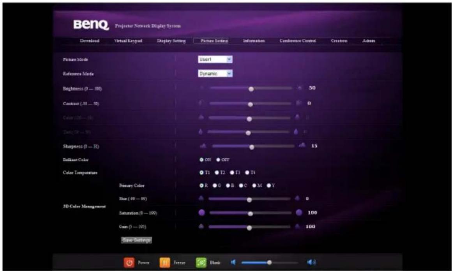Click the Brightness value 50
This screenshot has height=271, width=452.
tap(312, 88)
